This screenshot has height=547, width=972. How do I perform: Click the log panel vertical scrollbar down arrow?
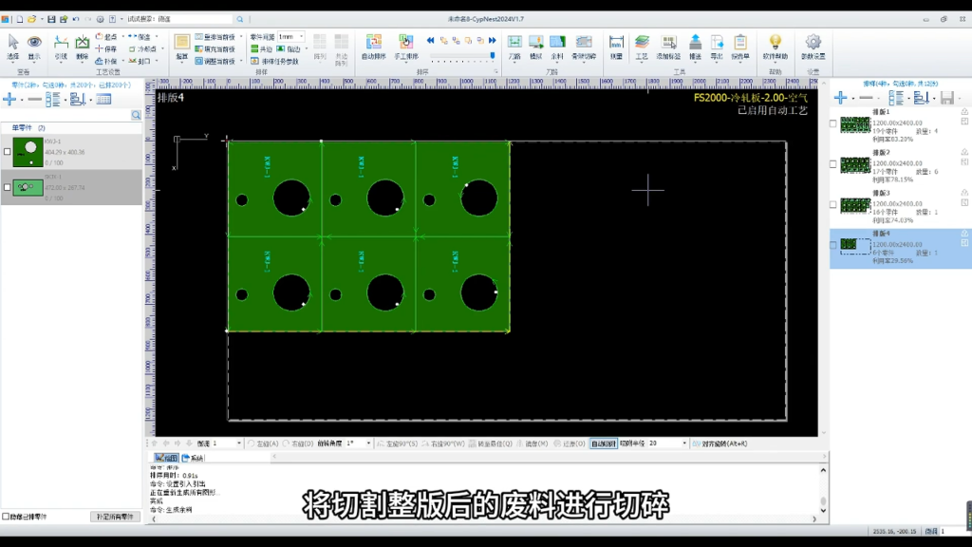pos(823,511)
